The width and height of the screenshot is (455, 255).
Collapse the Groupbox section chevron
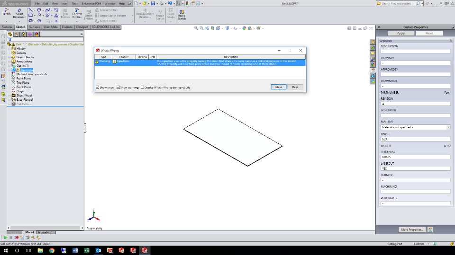[451, 41]
